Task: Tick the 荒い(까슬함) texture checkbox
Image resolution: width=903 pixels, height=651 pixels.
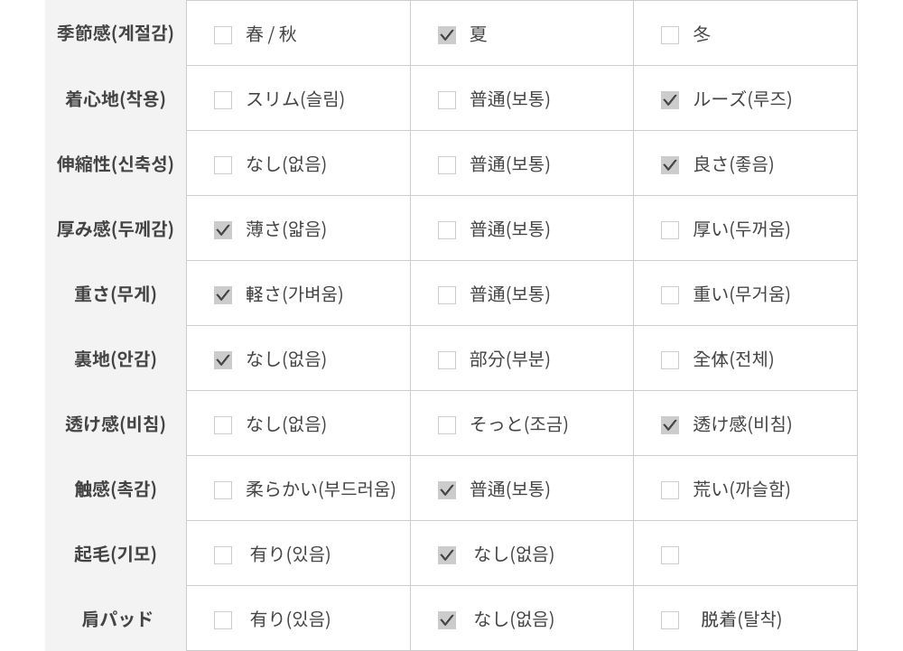Action: pos(670,490)
